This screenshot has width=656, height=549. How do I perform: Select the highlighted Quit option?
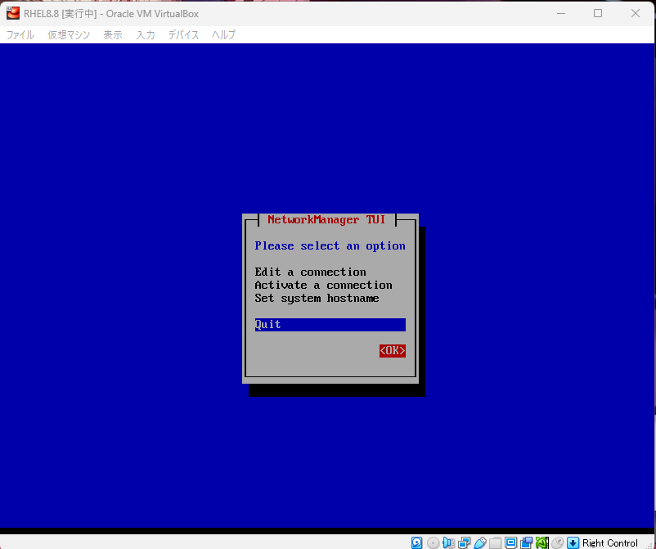point(330,324)
